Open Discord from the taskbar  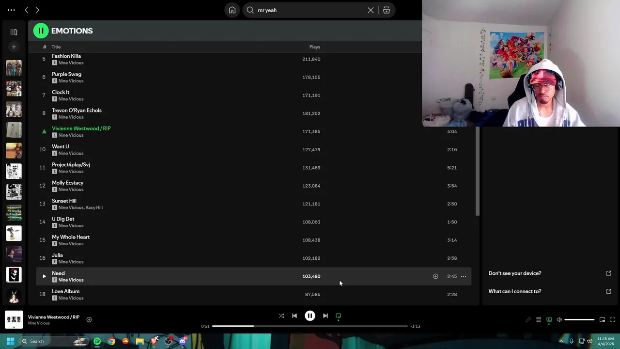tap(183, 341)
